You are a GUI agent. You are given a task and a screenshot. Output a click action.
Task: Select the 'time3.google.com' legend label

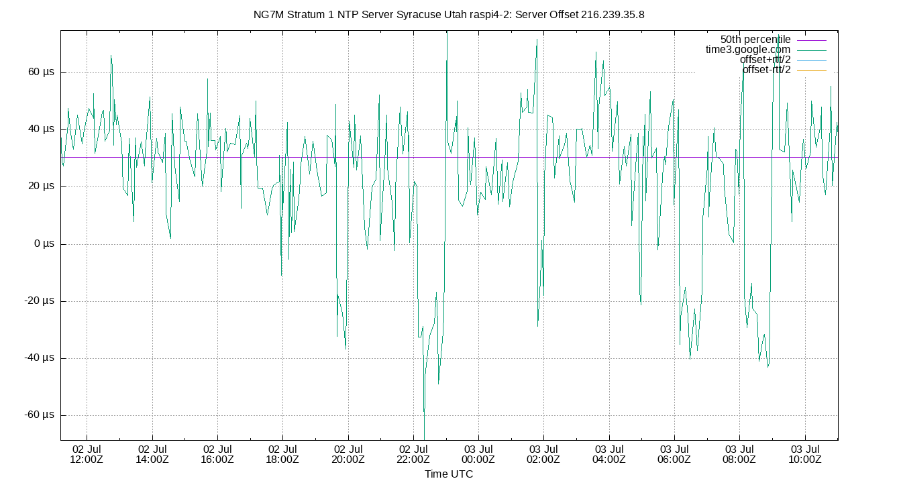(x=748, y=50)
